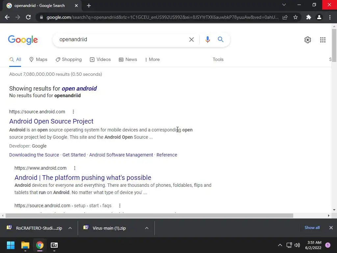Reload the current page
Image resolution: width=337 pixels, height=253 pixels.
28,17
